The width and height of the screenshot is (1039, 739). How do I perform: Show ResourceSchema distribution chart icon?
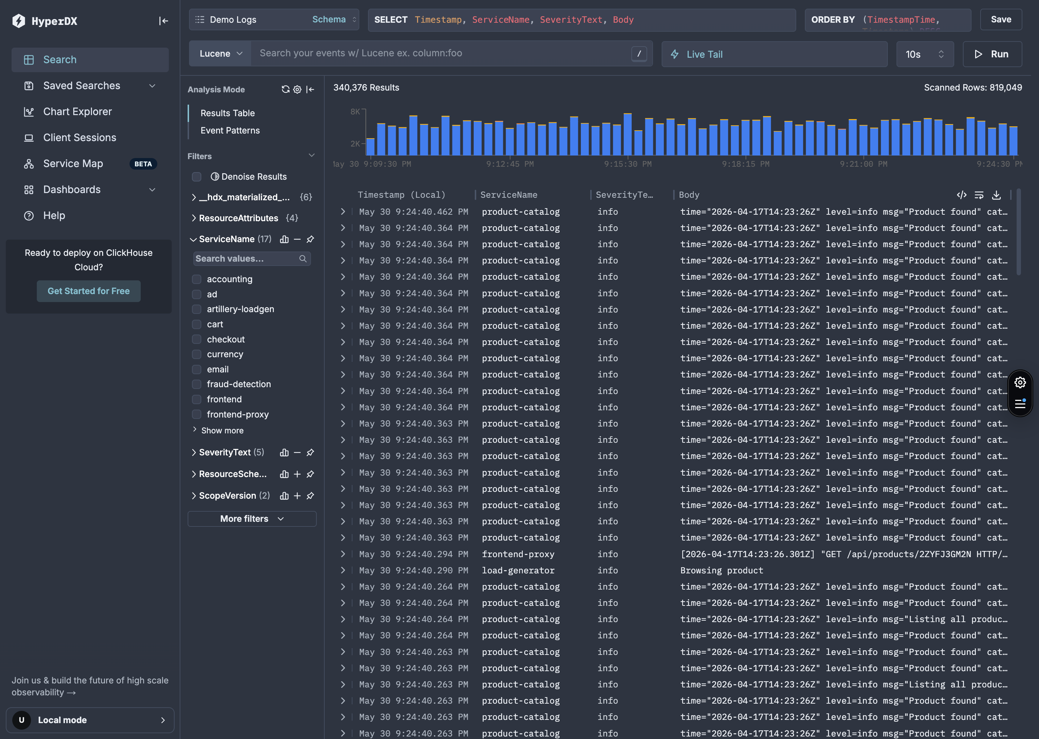click(x=284, y=474)
